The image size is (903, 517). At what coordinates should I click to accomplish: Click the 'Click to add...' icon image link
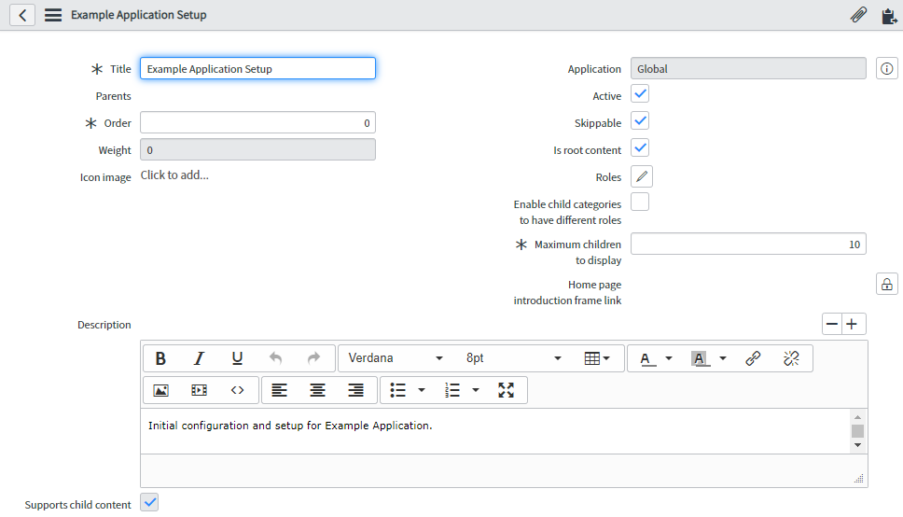pyautogui.click(x=174, y=175)
